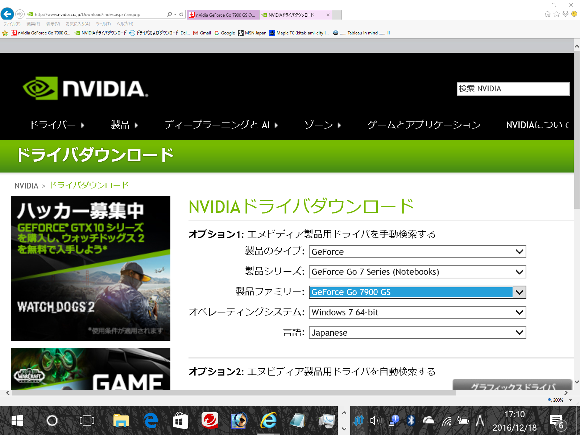Click the Bluetooth tray icon
The width and height of the screenshot is (580, 435).
[411, 420]
